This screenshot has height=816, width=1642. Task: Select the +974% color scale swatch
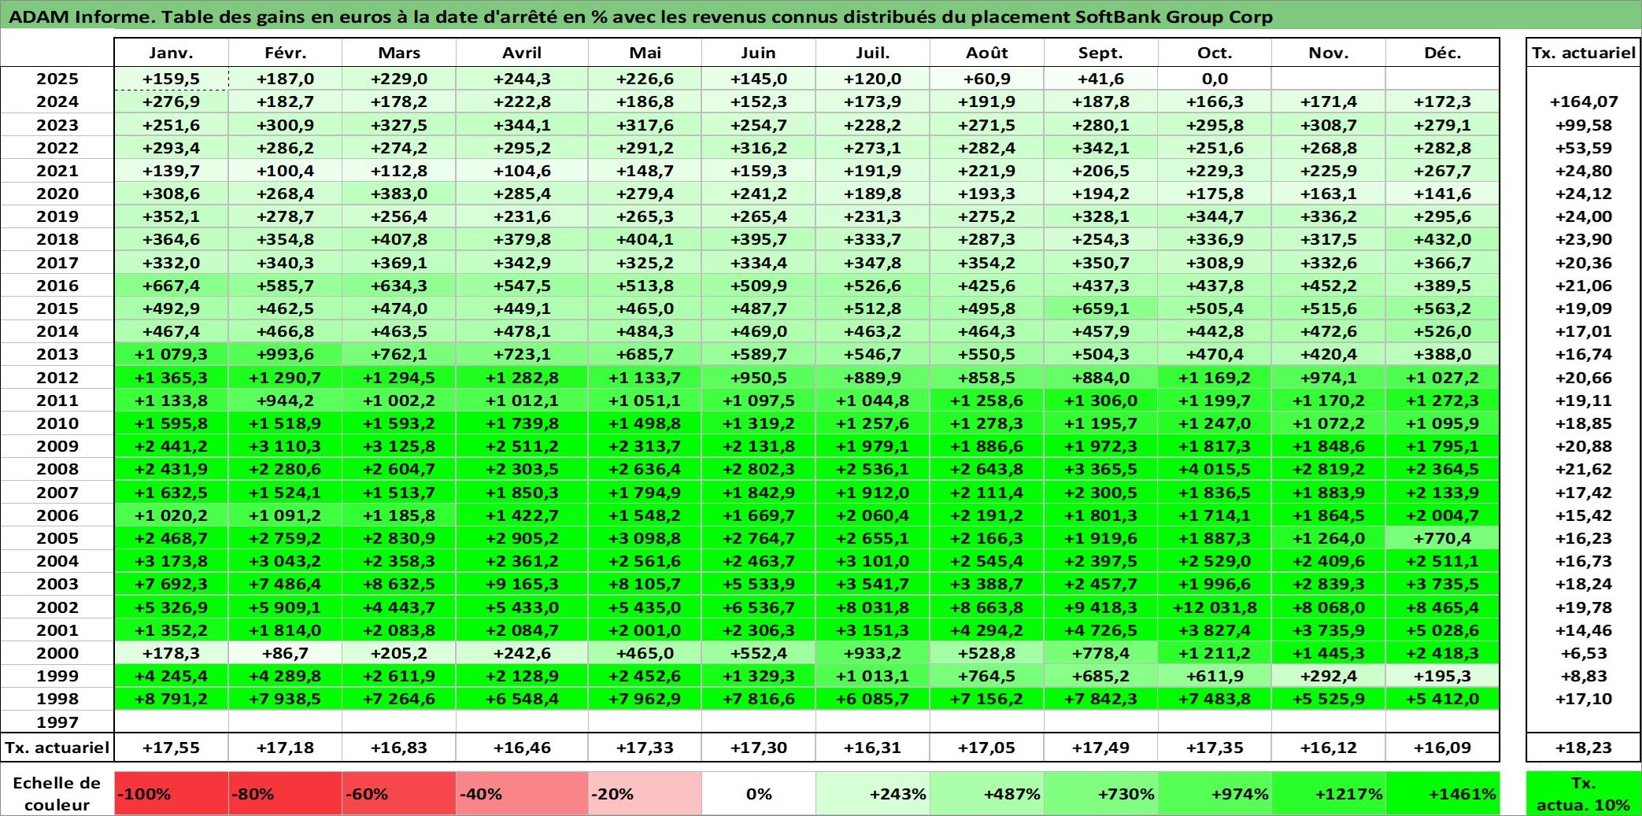[1215, 793]
